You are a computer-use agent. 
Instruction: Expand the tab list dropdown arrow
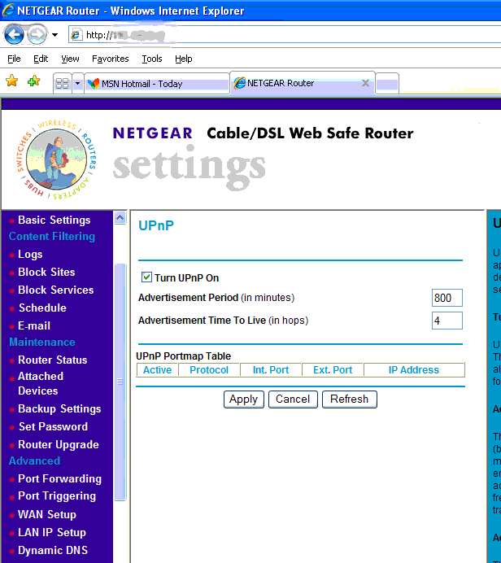[77, 83]
